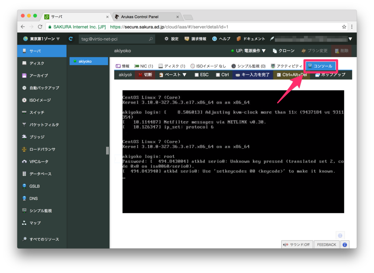Screen dimensions: 374x273
Task: Switch to the ディスク (1) tab
Action: [172, 66]
